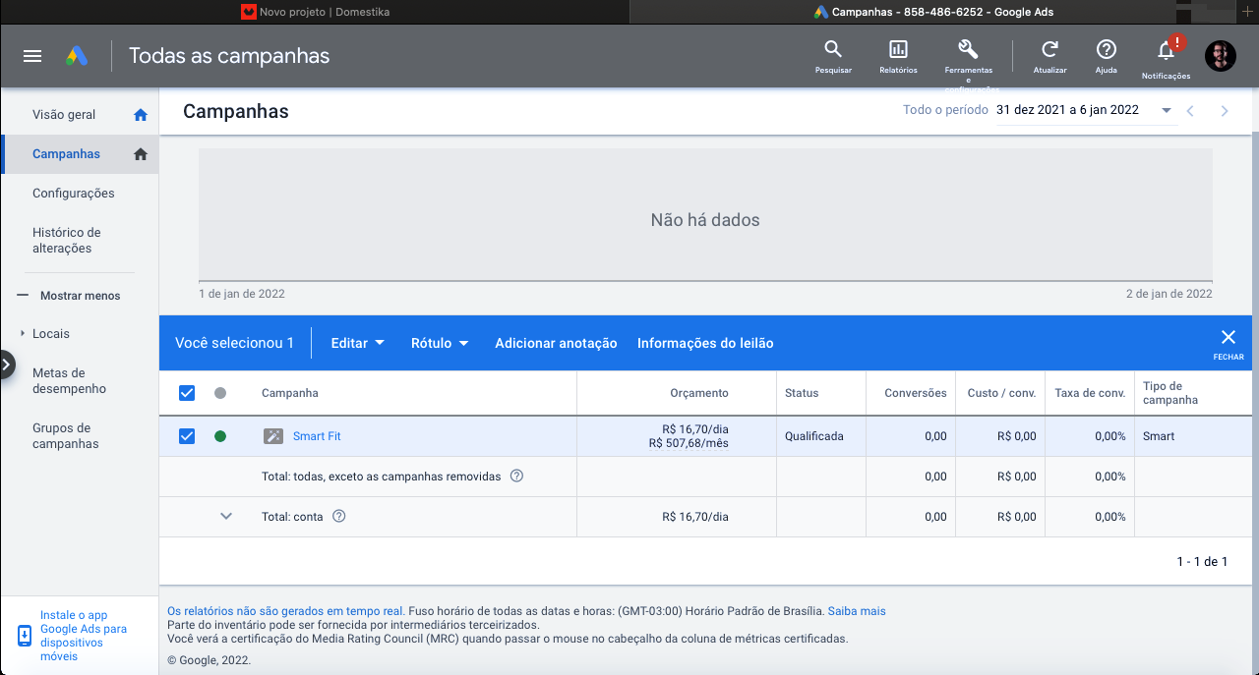Toggle the select-all campaigns checkbox
The height and width of the screenshot is (675, 1259).
[x=187, y=393]
